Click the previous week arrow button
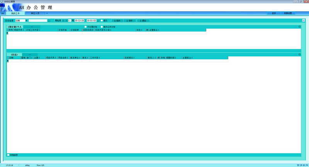The width and height of the screenshot is (309, 167). point(65,20)
